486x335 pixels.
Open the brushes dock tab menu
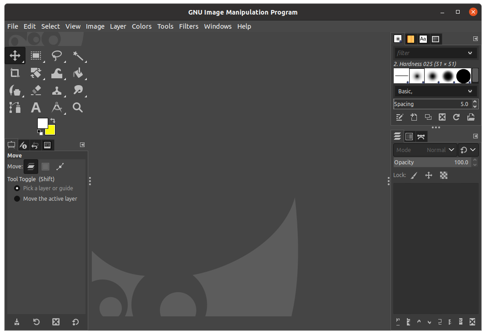(x=476, y=39)
